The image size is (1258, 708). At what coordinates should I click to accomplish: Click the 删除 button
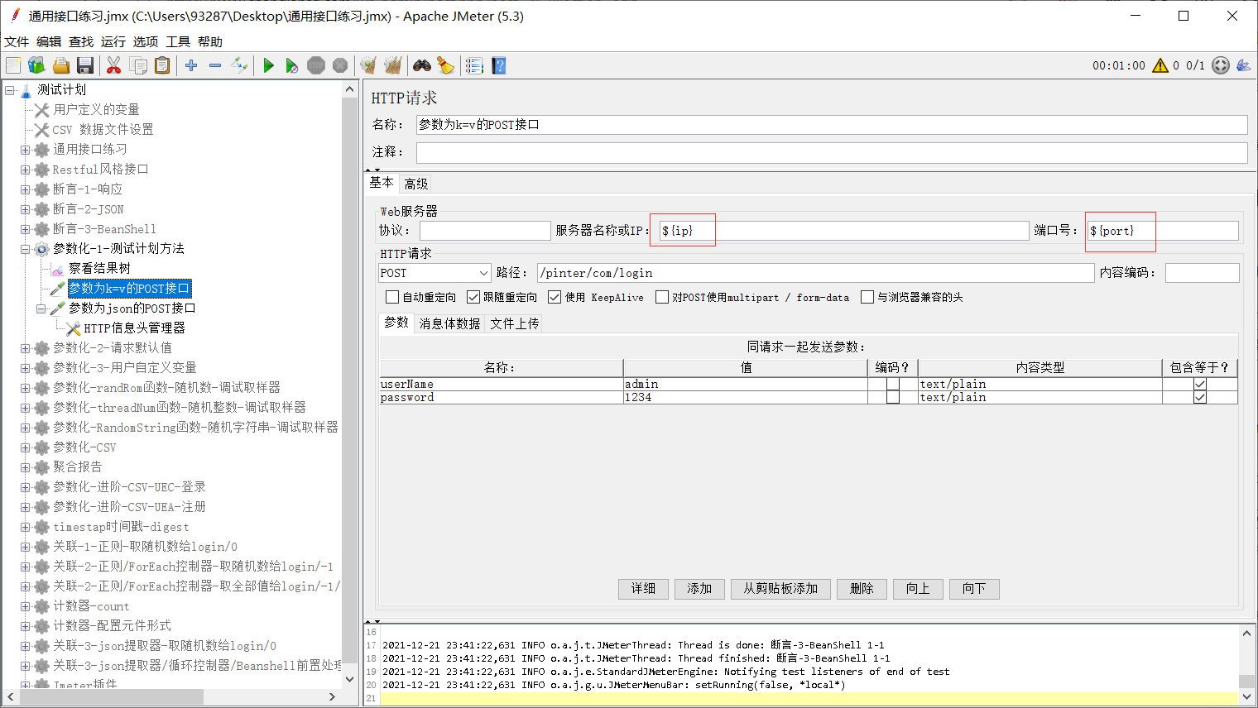click(x=862, y=589)
